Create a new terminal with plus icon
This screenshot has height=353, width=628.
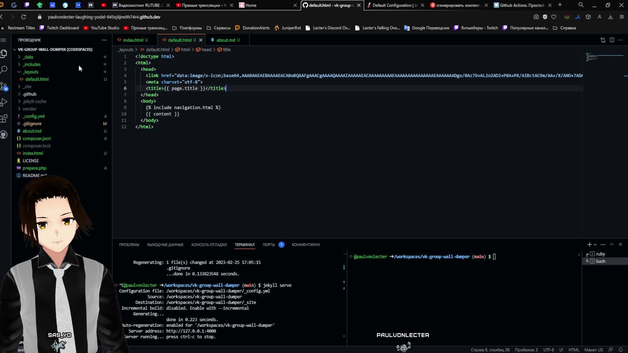coord(589,244)
